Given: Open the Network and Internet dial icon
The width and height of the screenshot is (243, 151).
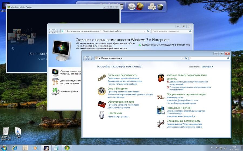Looking at the screenshot, I should 102,91.
